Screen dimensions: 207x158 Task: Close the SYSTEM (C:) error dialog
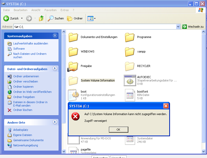[x=166, y=106]
